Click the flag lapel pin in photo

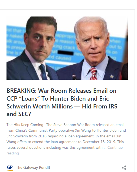tap(74, 75)
